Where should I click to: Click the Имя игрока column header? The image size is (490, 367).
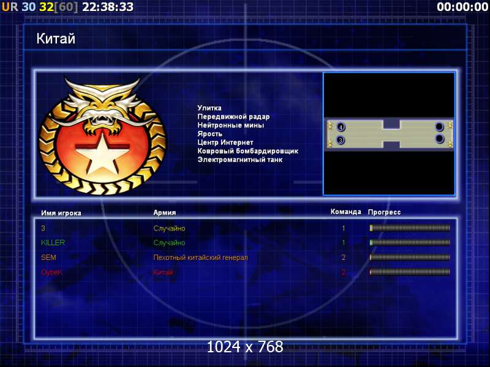tap(61, 213)
